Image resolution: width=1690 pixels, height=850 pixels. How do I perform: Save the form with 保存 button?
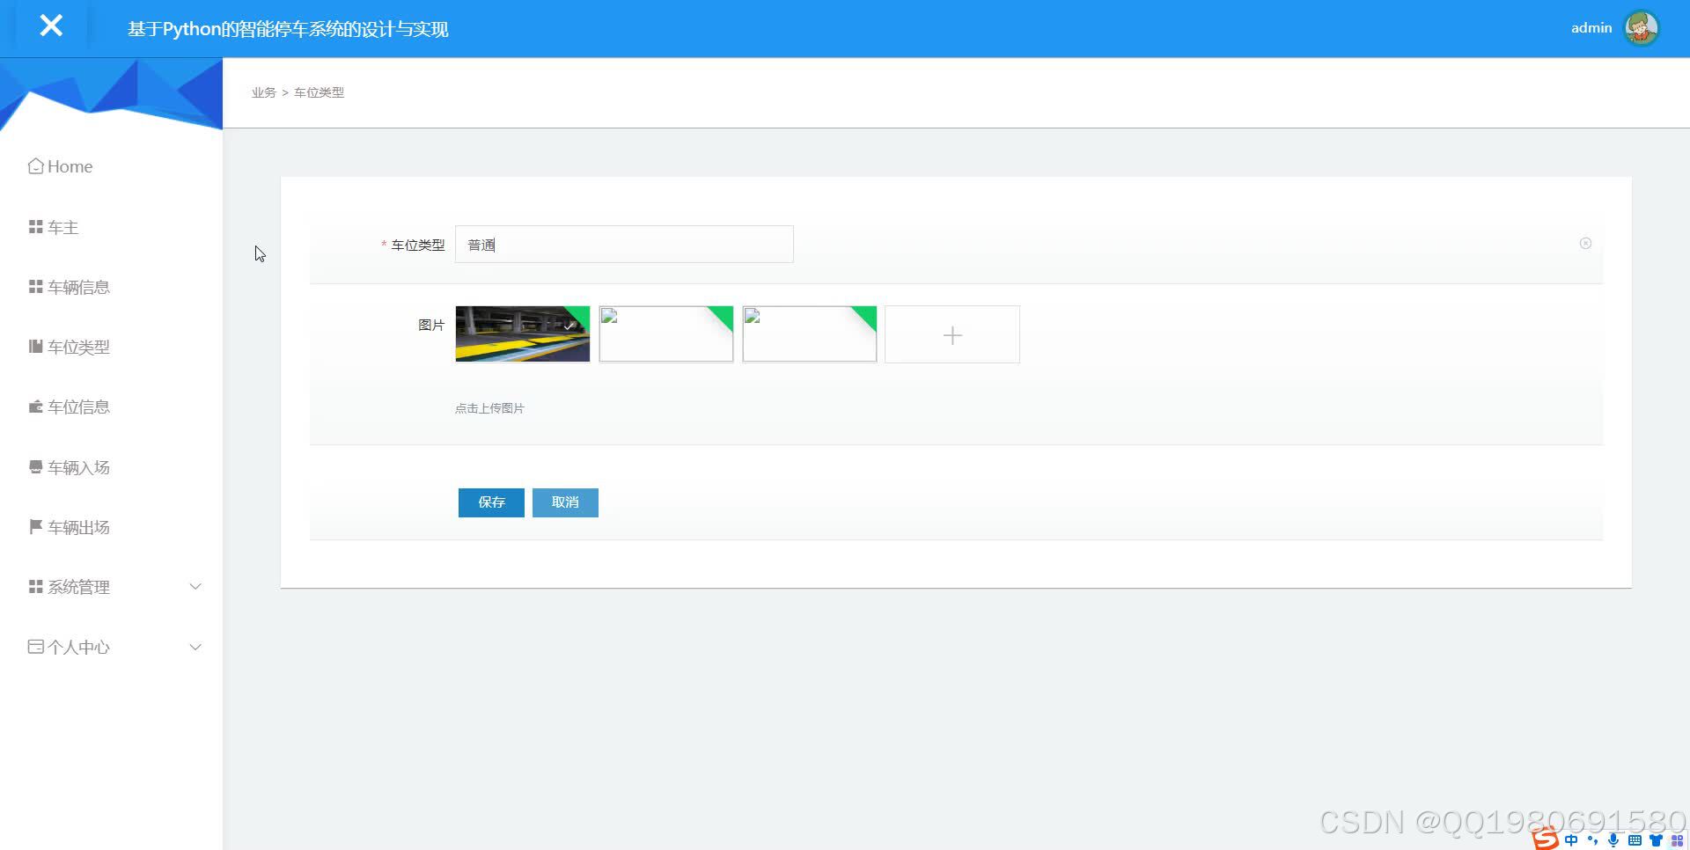tap(491, 502)
